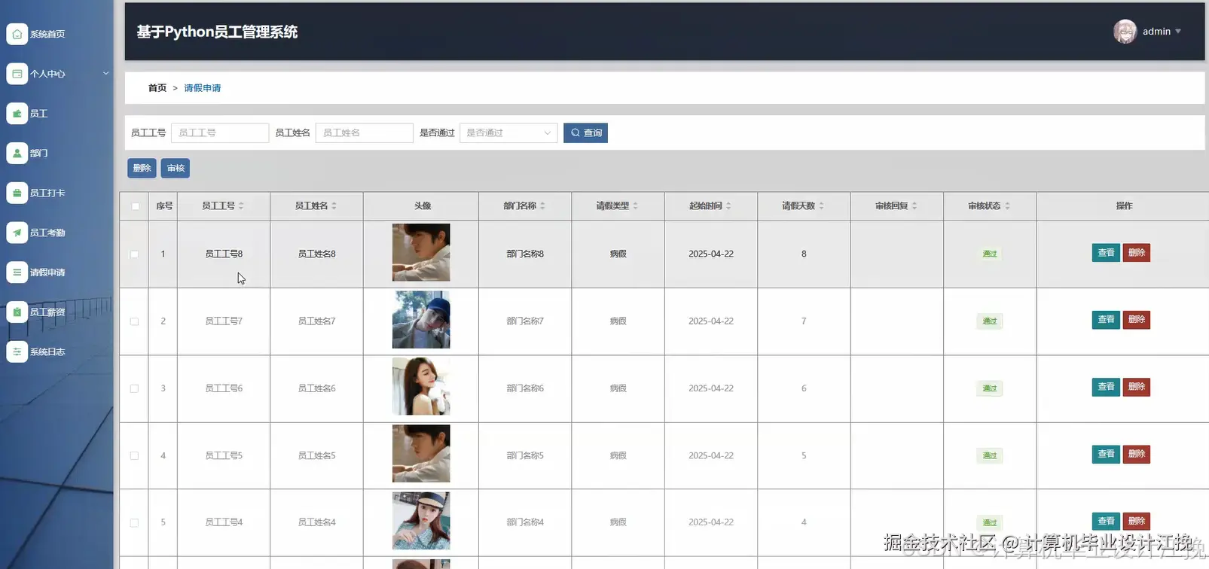Click 查看 for 员工工号7 row
Viewport: 1209px width, 569px height.
pyautogui.click(x=1106, y=320)
